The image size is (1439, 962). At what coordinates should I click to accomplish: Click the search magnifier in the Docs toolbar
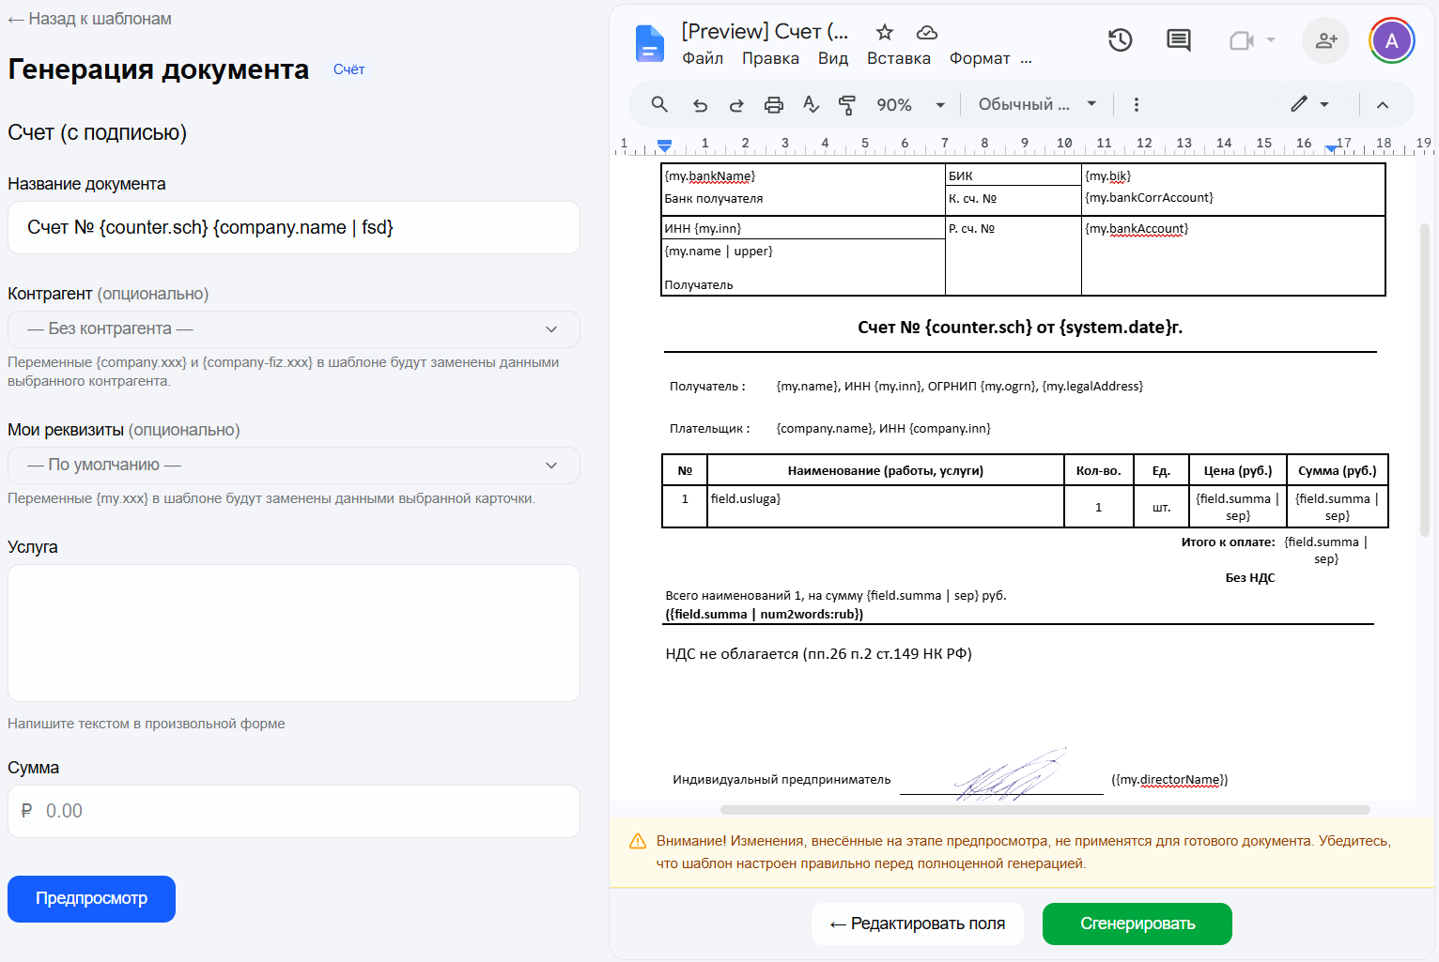pyautogui.click(x=659, y=104)
